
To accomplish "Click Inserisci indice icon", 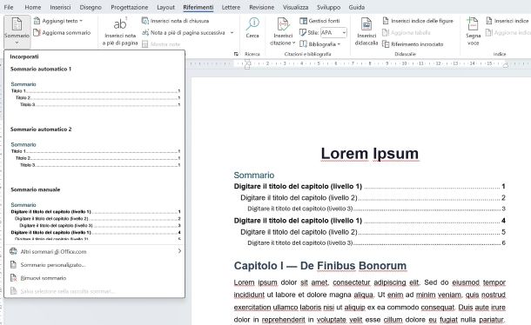I will click(x=489, y=21).
